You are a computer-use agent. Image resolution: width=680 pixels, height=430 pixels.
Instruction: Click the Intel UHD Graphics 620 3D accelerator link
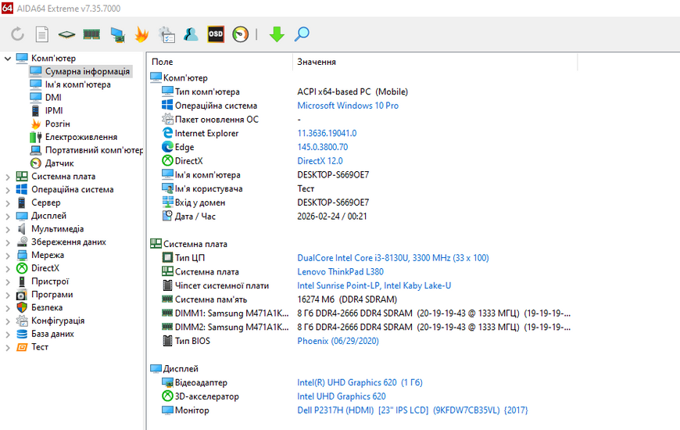[x=342, y=396]
